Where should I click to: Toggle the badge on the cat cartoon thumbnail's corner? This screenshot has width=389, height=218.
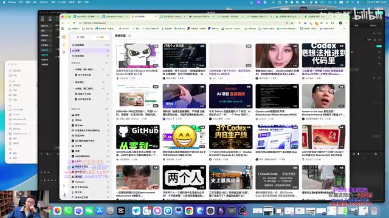point(156,46)
